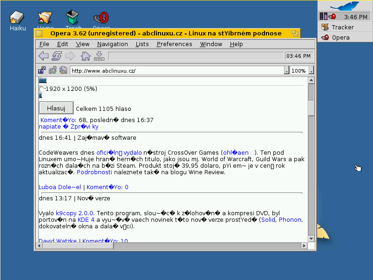Open the ohlaen link in parentheses
This screenshot has width=373, height=280.
point(236,153)
